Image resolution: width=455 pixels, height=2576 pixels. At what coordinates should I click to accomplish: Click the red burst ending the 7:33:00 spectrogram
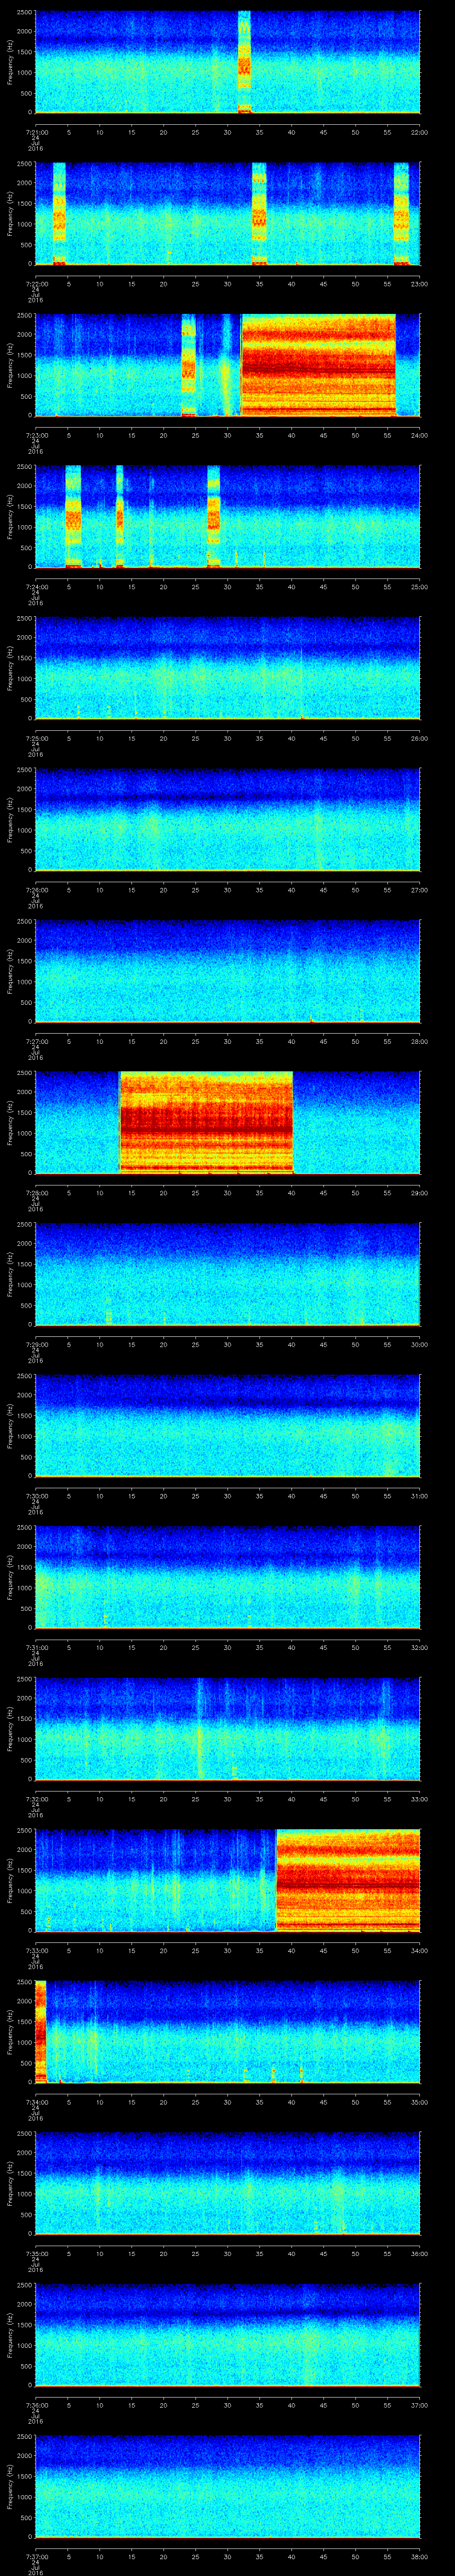point(347,1880)
